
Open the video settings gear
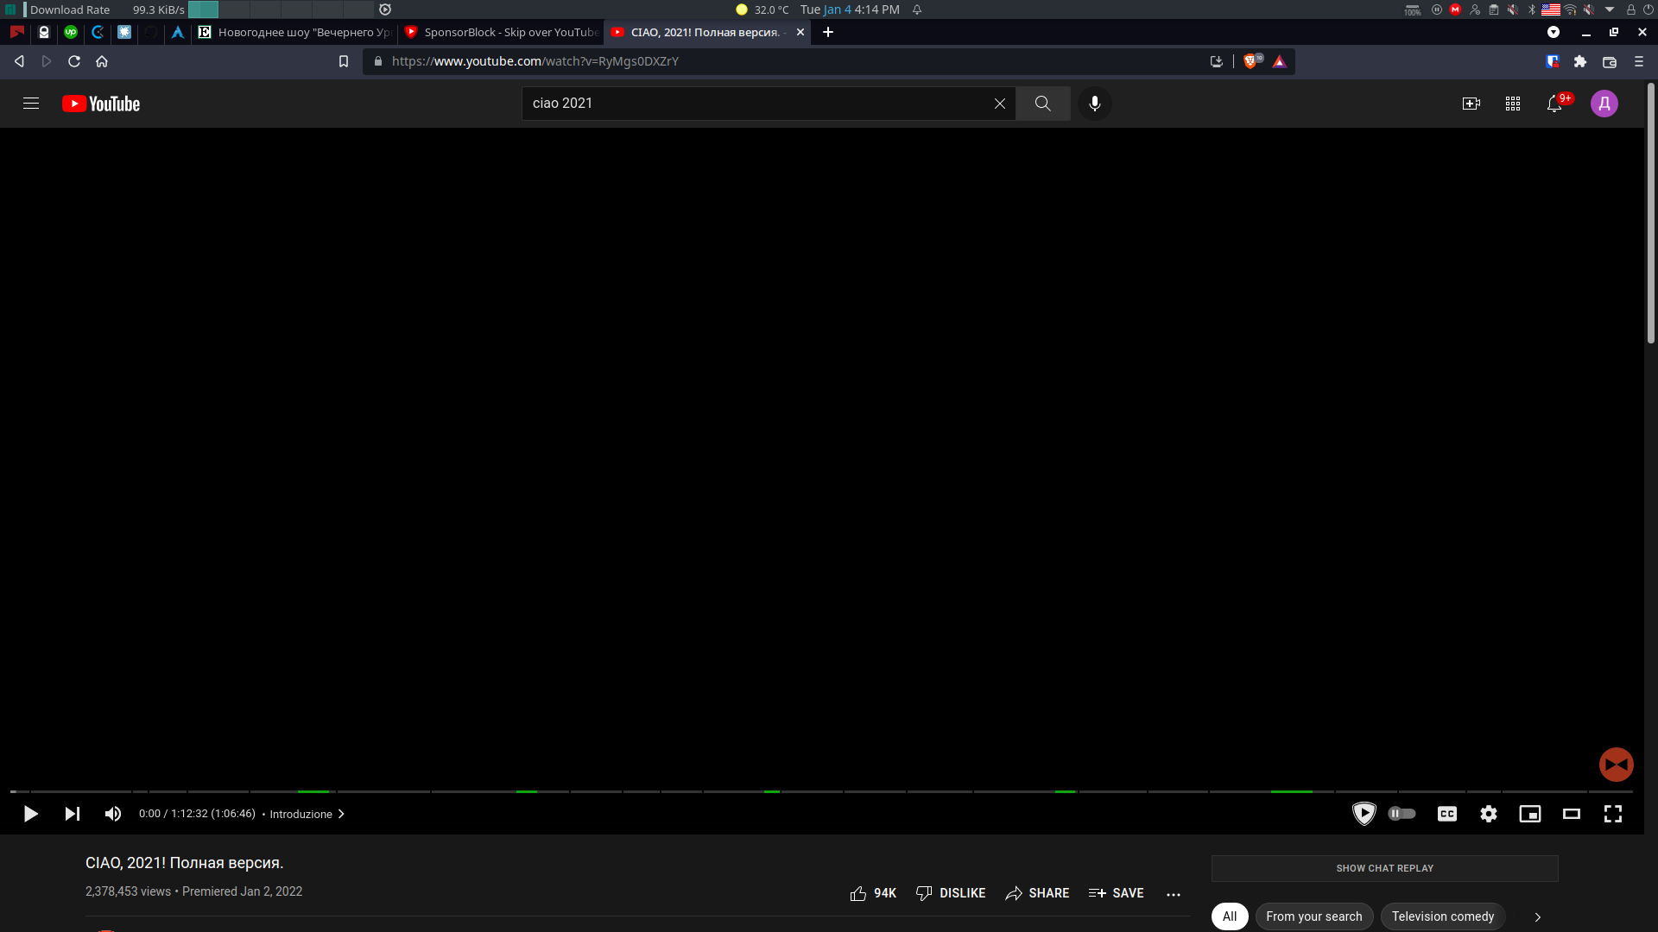pyautogui.click(x=1489, y=814)
